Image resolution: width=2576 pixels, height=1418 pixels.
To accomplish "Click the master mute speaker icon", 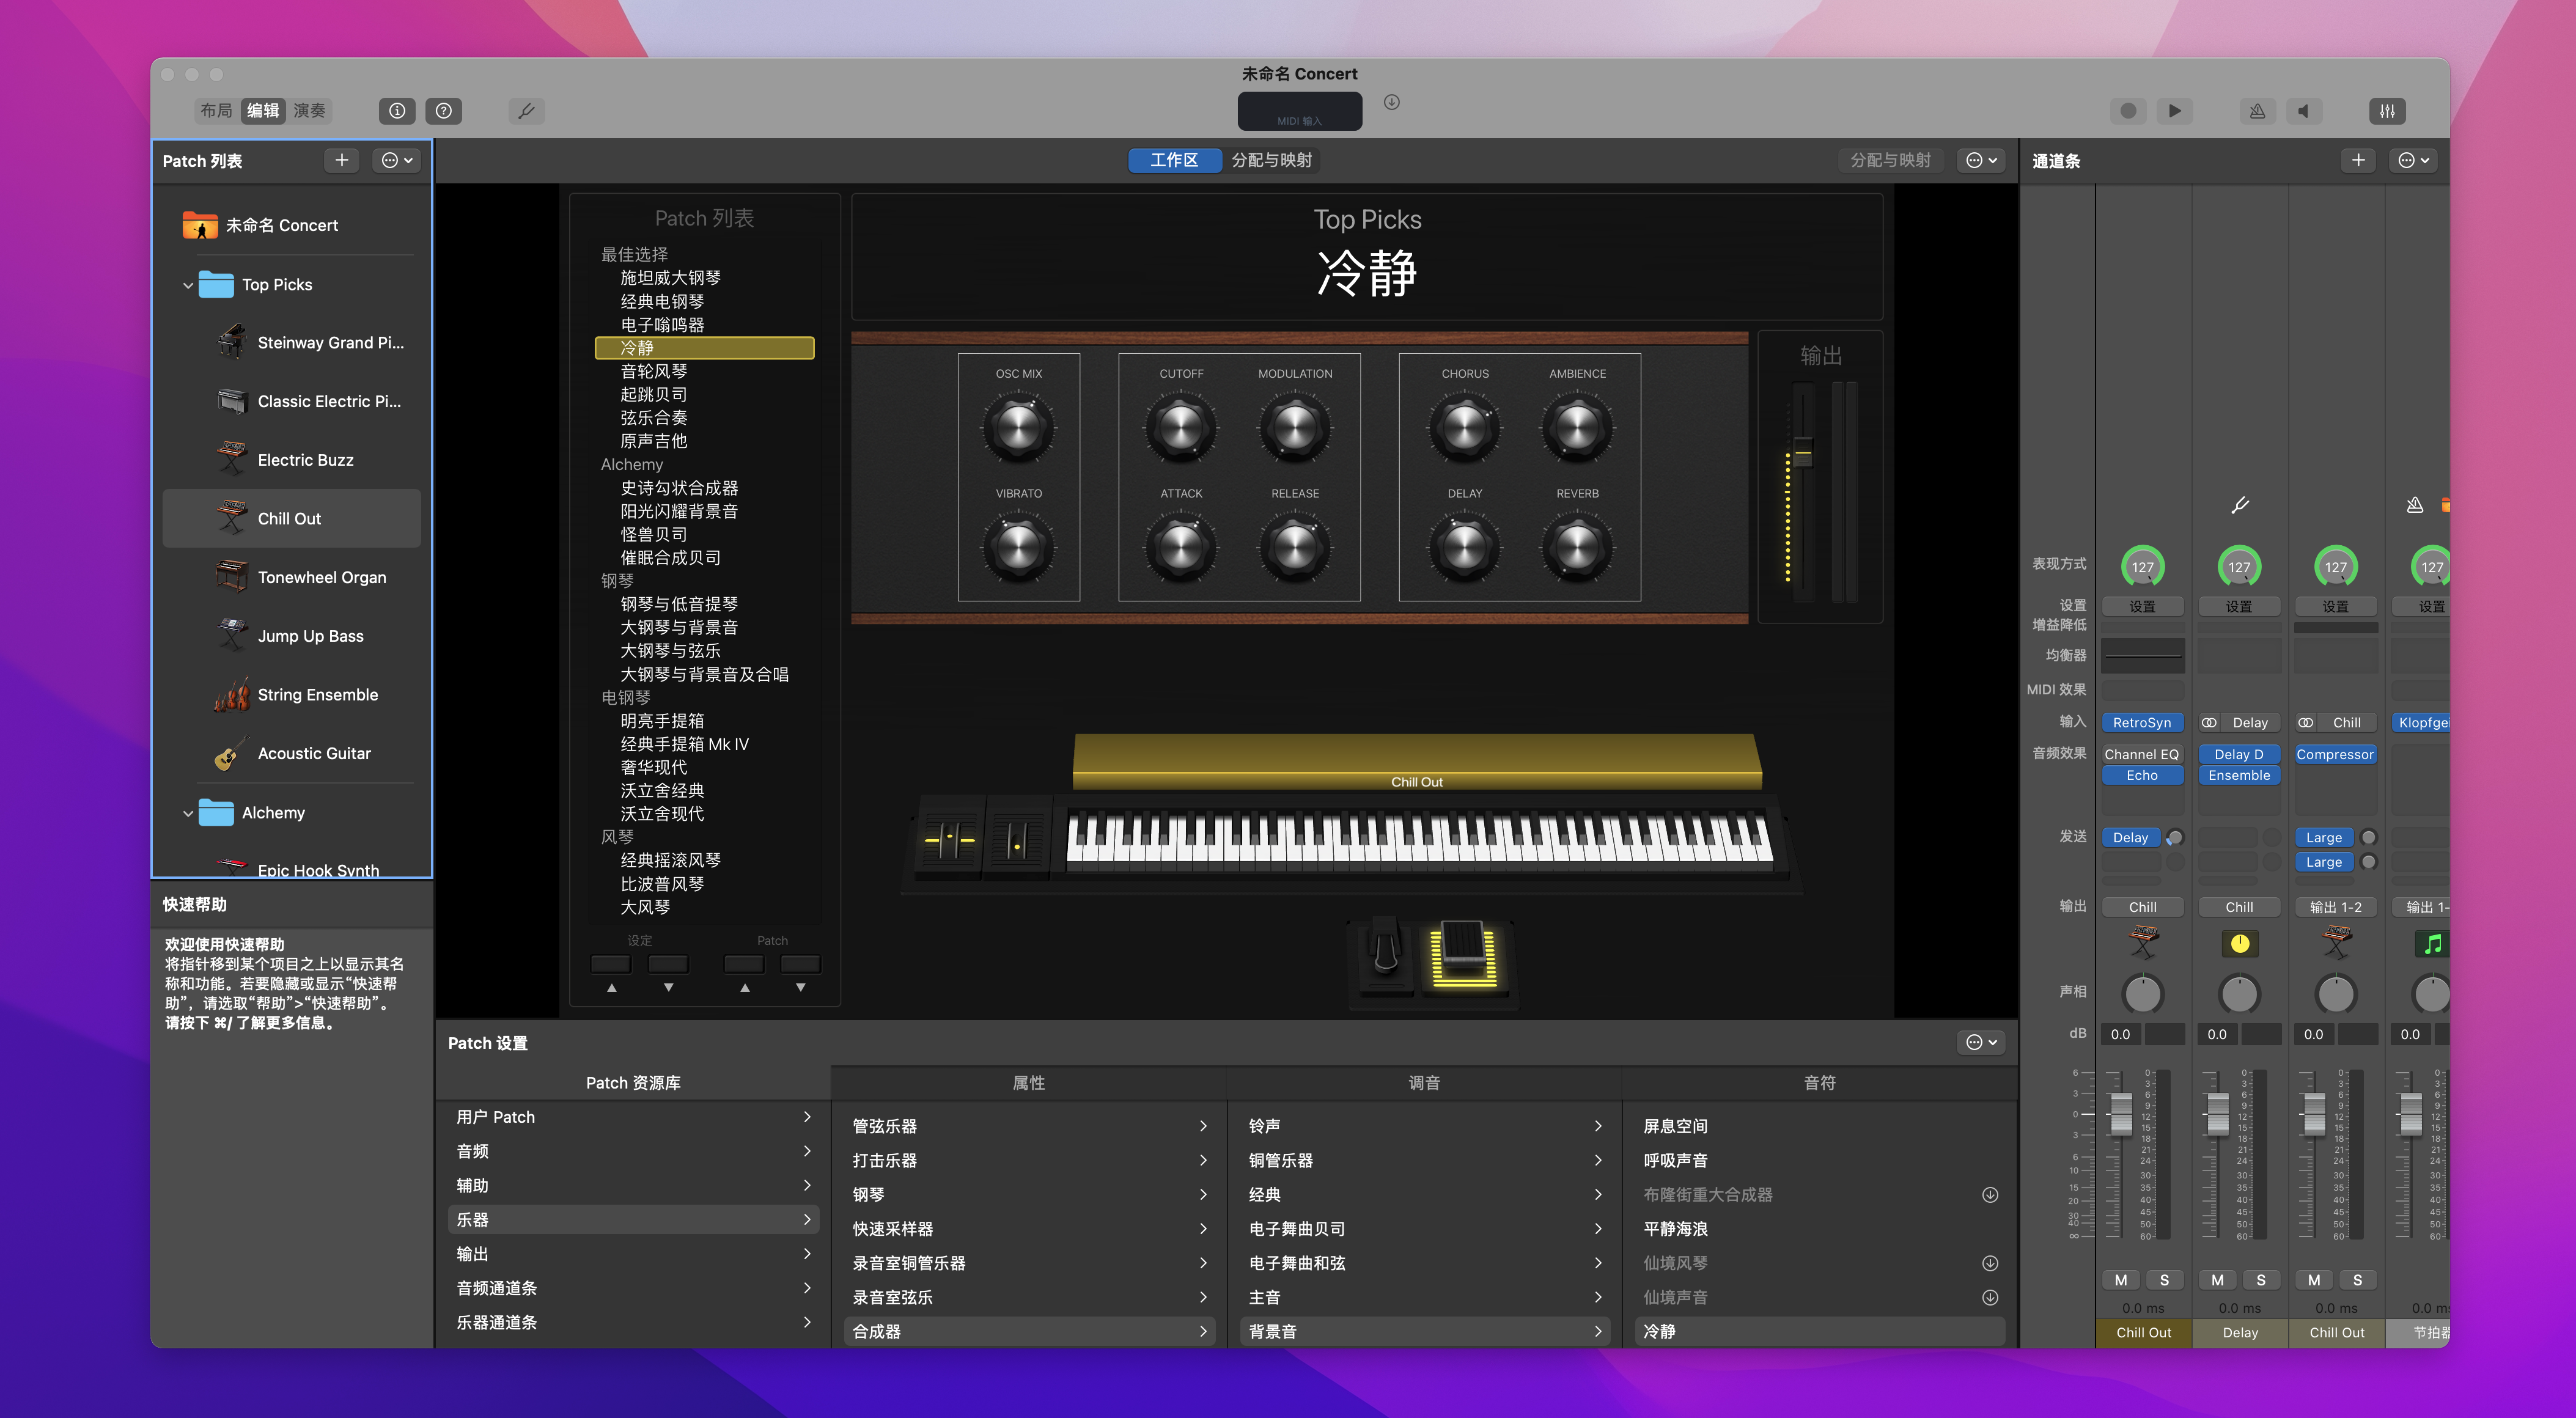I will pos(2304,111).
